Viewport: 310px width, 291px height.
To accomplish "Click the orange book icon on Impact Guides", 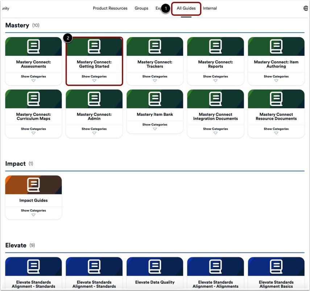I will (x=33, y=185).
